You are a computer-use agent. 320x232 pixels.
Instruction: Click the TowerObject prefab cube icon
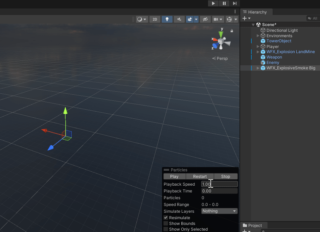click(263, 41)
